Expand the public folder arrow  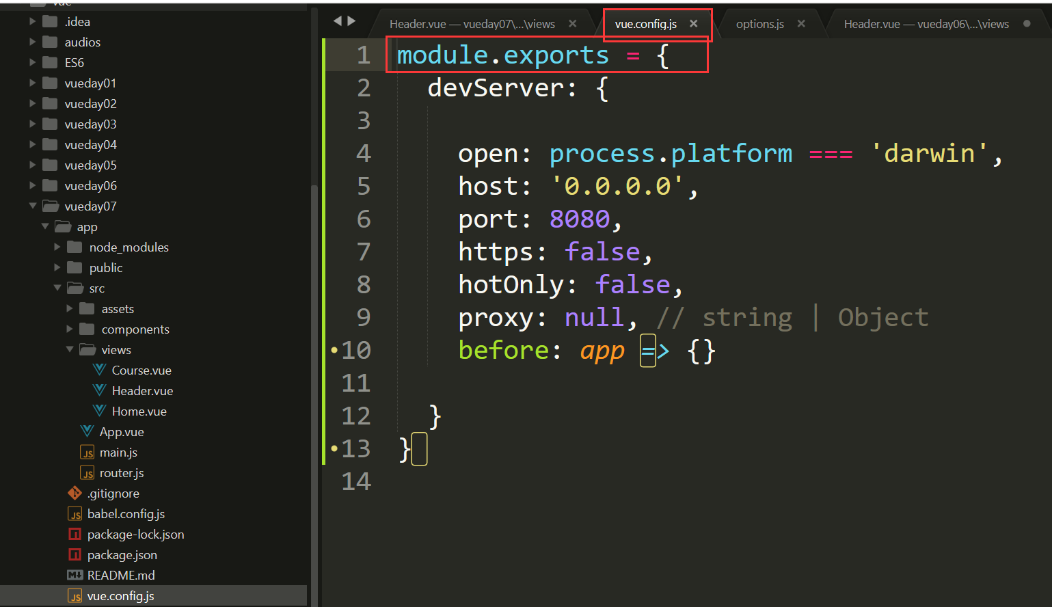(x=57, y=268)
